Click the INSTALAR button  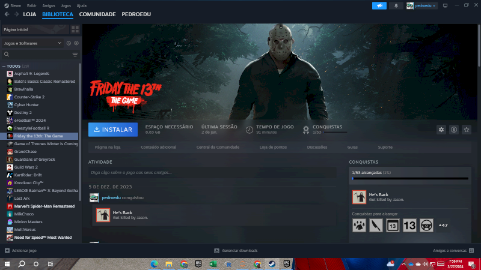(113, 130)
